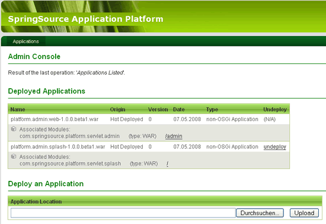Click the Admin Console heading
The height and width of the screenshot is (224, 326).
coord(34,57)
